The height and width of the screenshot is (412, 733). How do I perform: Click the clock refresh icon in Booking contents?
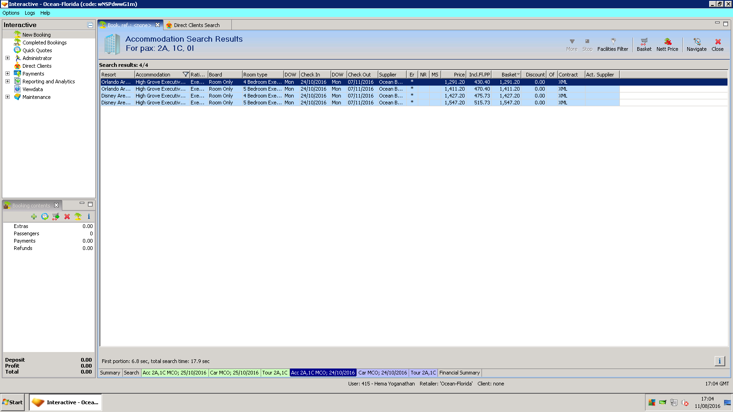[45, 217]
